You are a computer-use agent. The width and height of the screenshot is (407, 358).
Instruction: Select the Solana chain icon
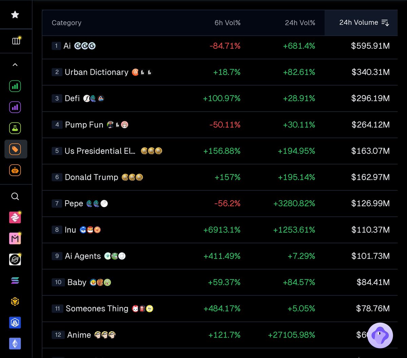pyautogui.click(x=15, y=281)
